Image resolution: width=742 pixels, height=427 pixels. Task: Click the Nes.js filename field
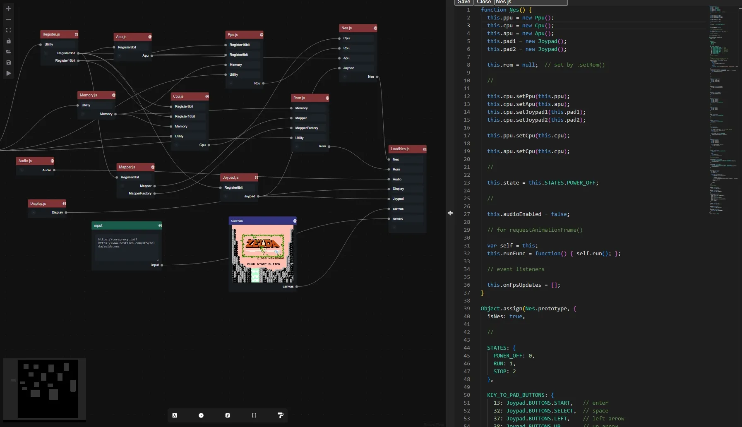pyautogui.click(x=531, y=2)
